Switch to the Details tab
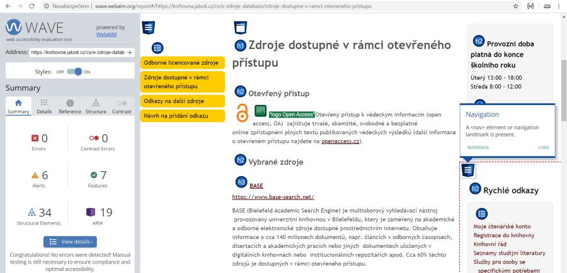 tap(44, 106)
